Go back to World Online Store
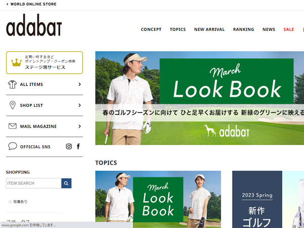Screen dimensions: 304x228 (x=31, y=4)
